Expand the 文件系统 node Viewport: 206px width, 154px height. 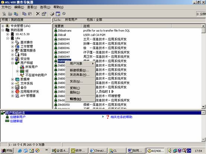(13, 83)
